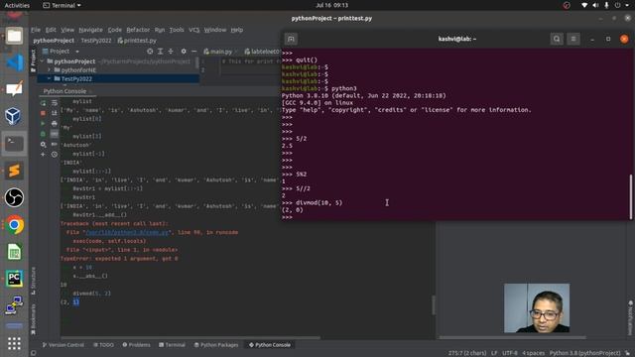
Task: Click the green Execute current statement icon
Action: coord(43,123)
